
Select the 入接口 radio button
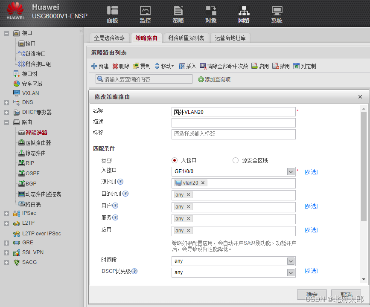tap(175, 161)
